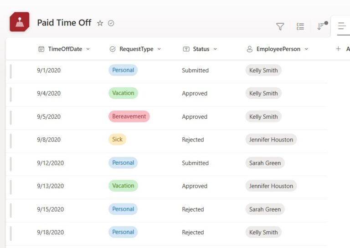Expand the Status column dropdown
The image size is (350, 248).
pyautogui.click(x=215, y=49)
